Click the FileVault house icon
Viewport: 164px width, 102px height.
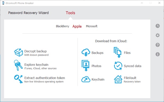pos(118,79)
